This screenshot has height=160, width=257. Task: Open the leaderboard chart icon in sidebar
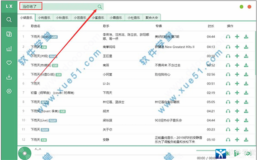9,49
